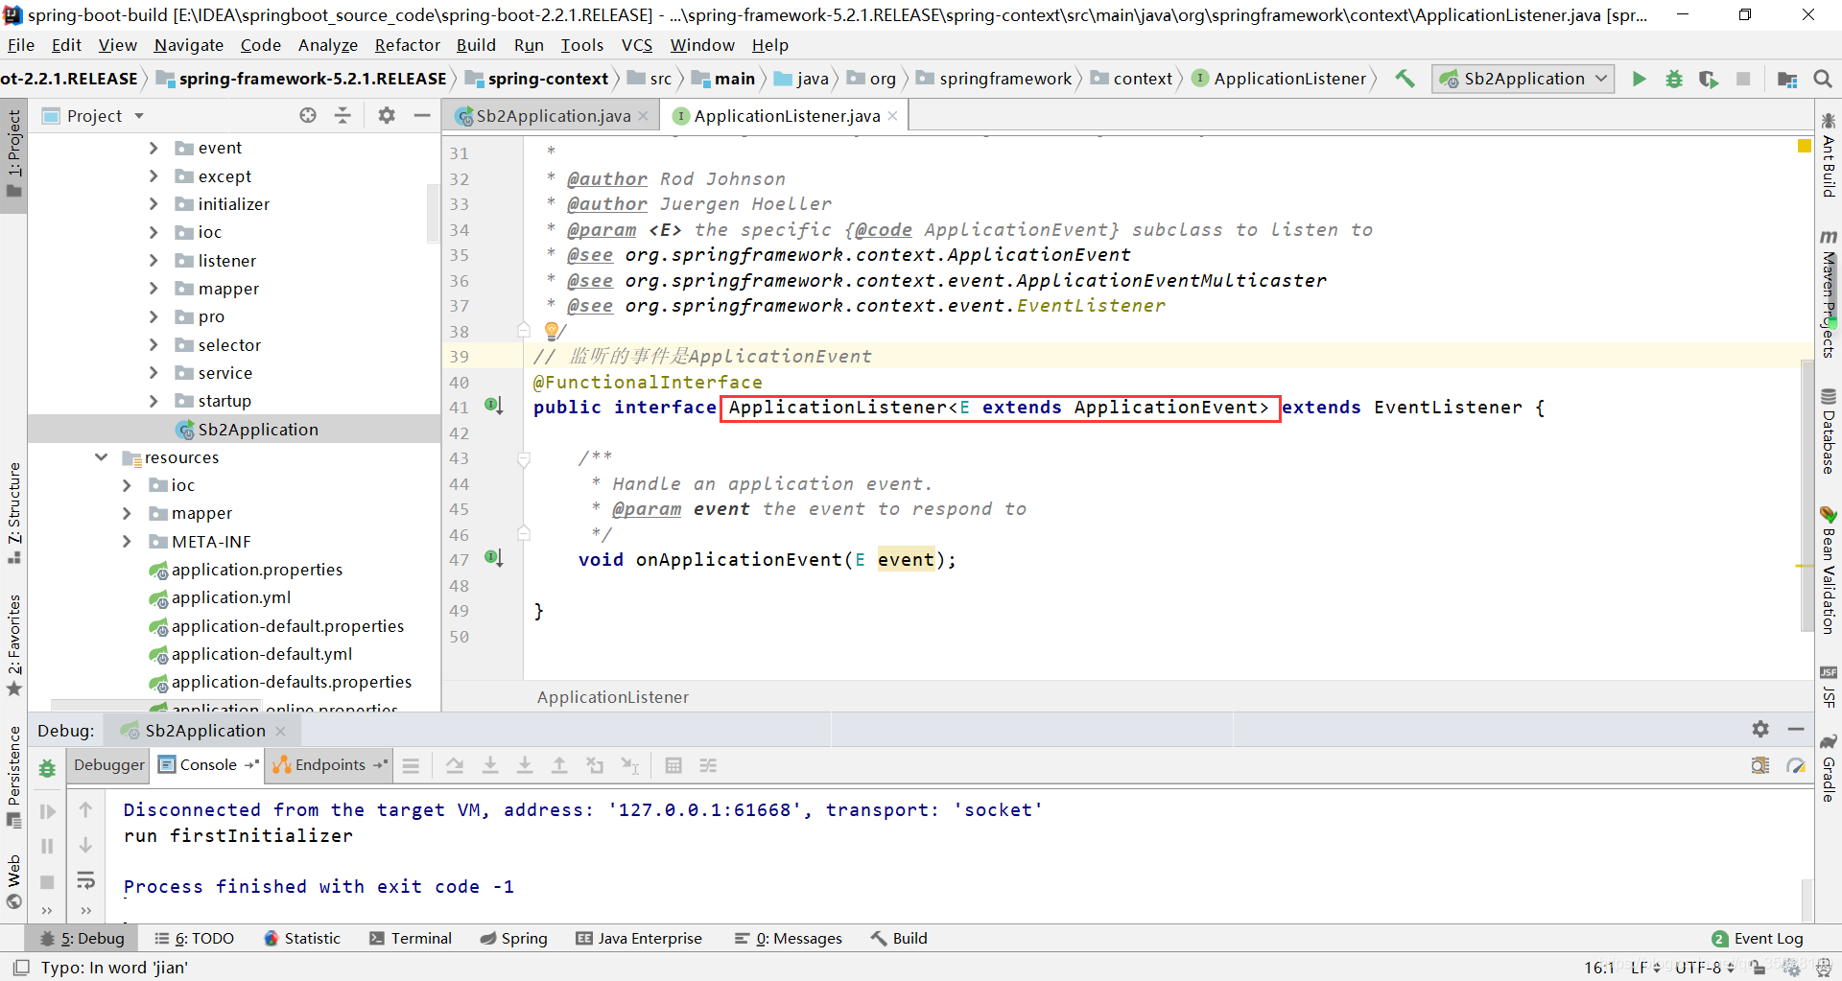
Task: Open the VCS menu
Action: (636, 45)
